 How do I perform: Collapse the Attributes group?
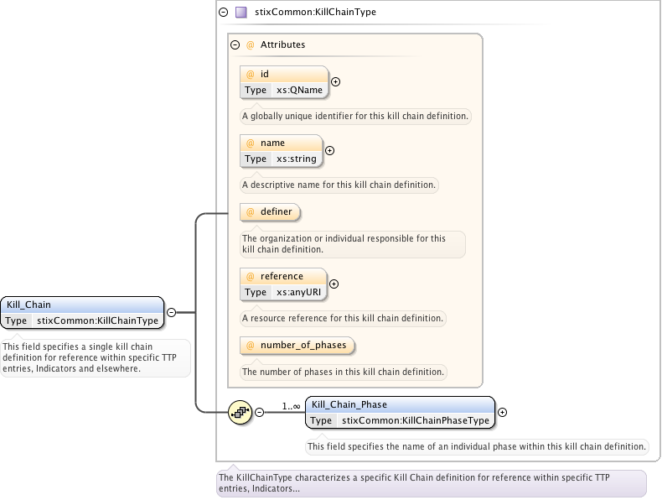235,44
